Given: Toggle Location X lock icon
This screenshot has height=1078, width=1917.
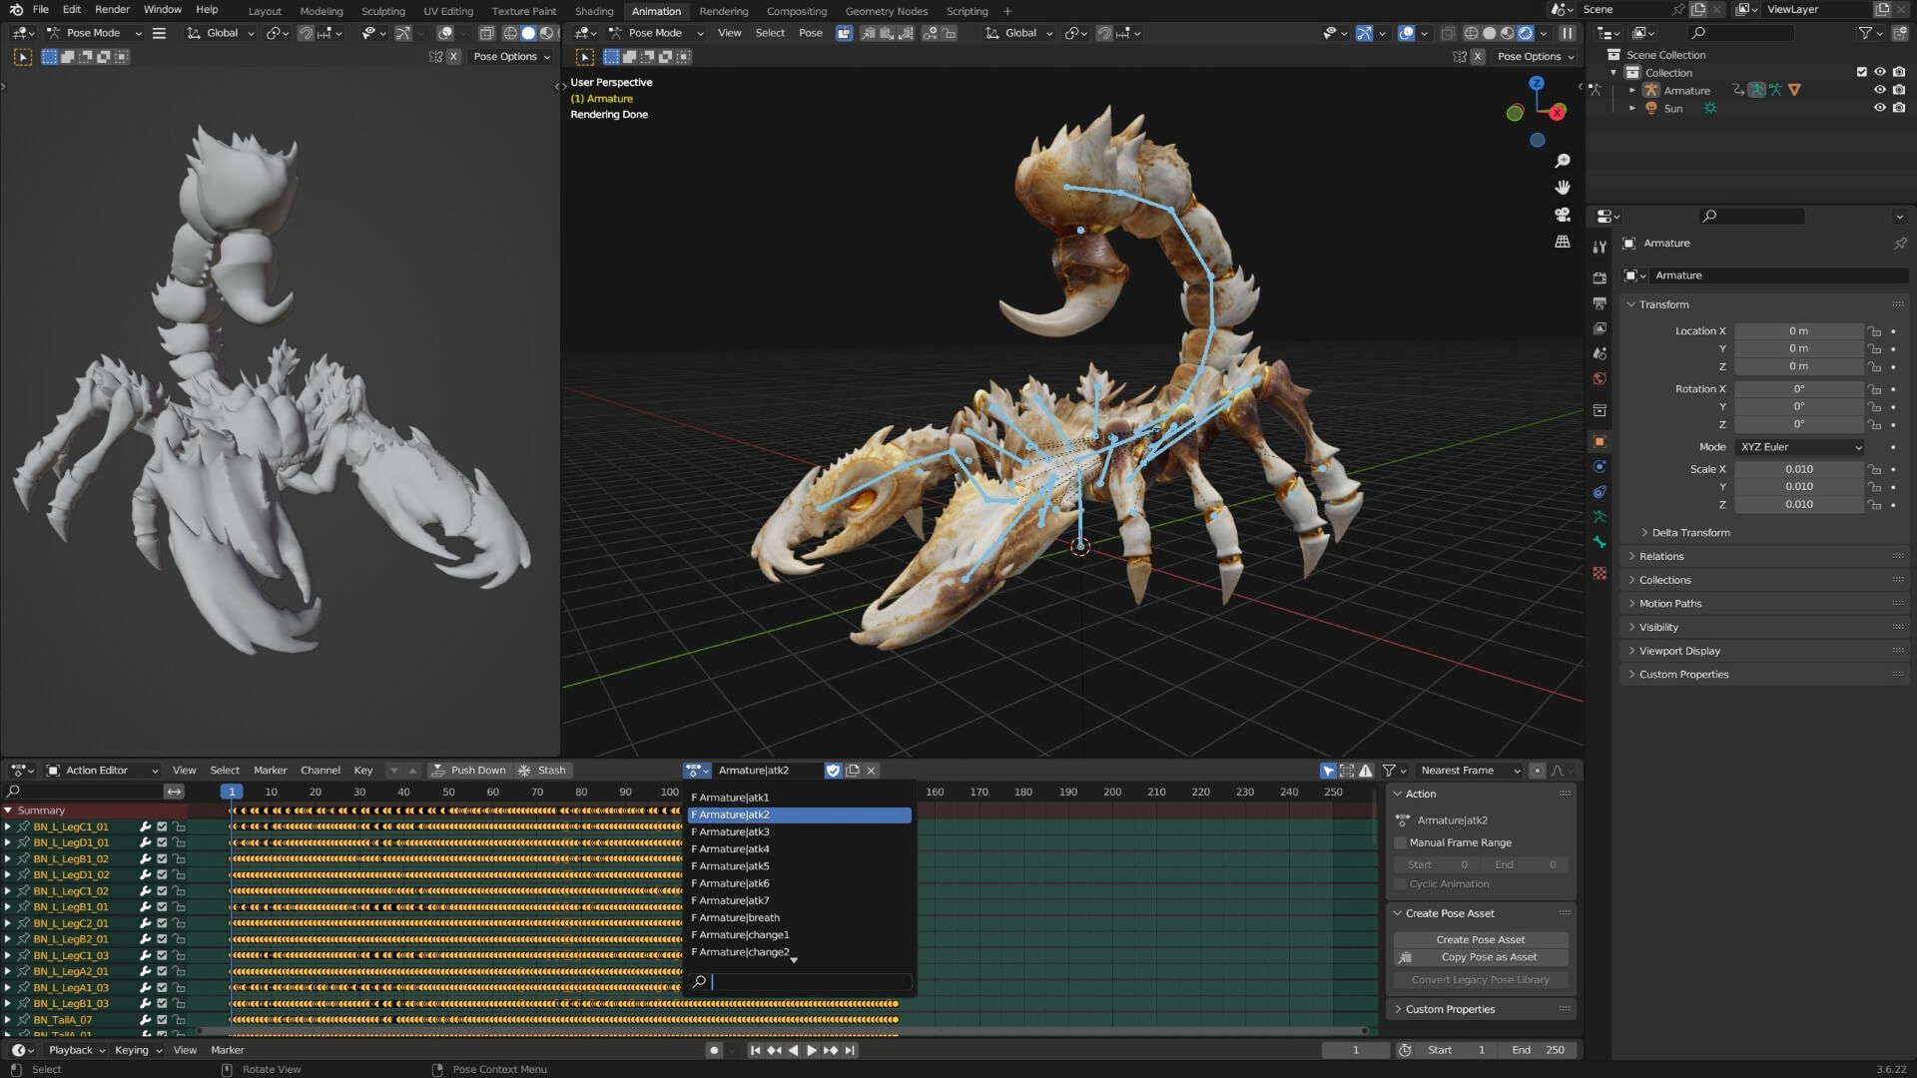Looking at the screenshot, I should [1875, 331].
